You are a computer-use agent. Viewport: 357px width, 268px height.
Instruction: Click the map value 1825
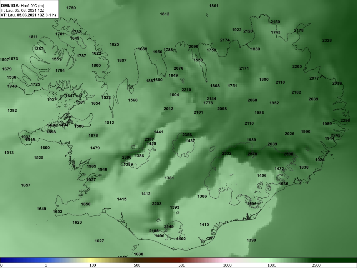point(114,44)
